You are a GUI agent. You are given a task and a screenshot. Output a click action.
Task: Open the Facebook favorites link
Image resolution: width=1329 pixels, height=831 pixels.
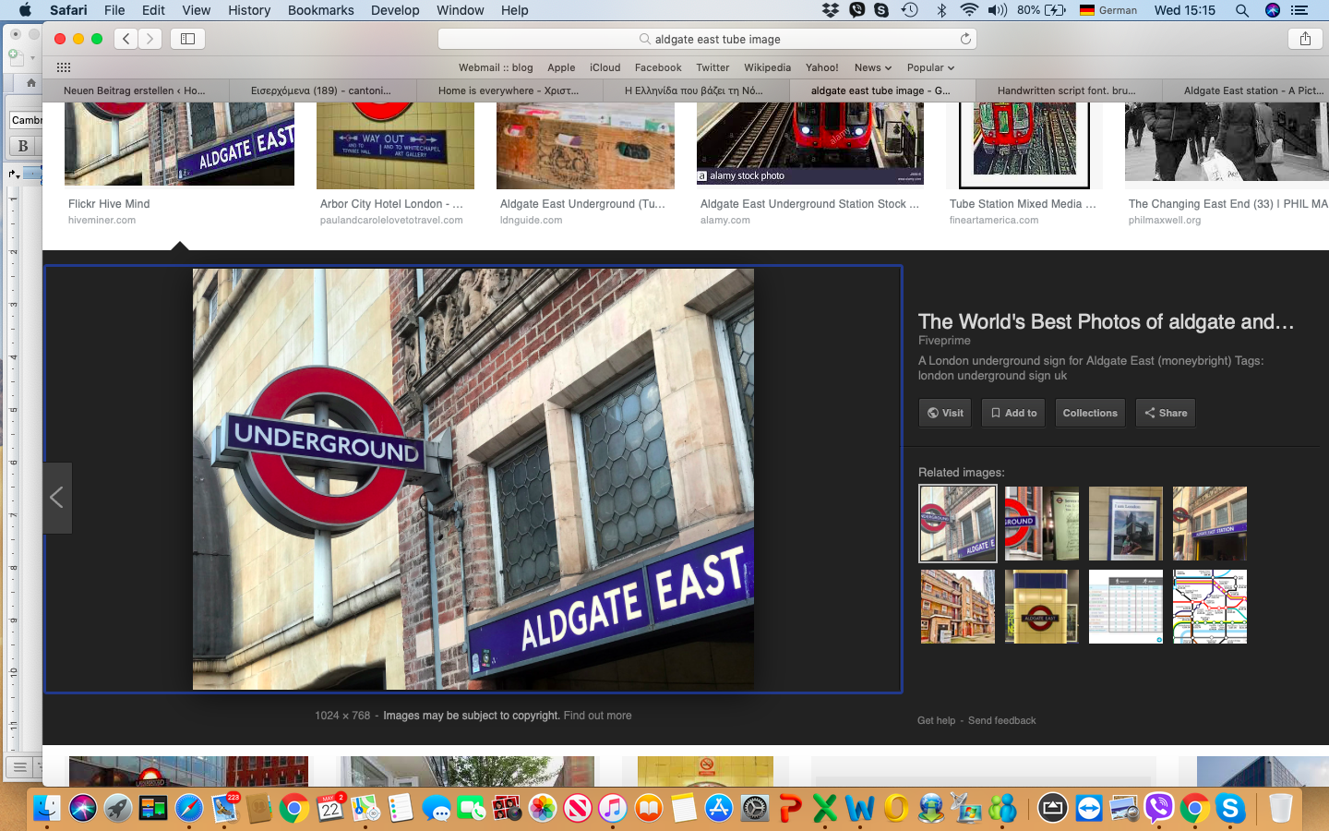[658, 67]
